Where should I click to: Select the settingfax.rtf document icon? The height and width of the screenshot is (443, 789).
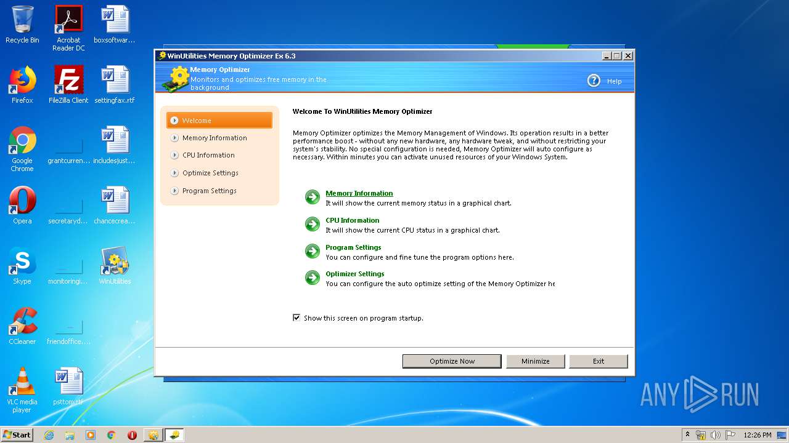[115, 85]
